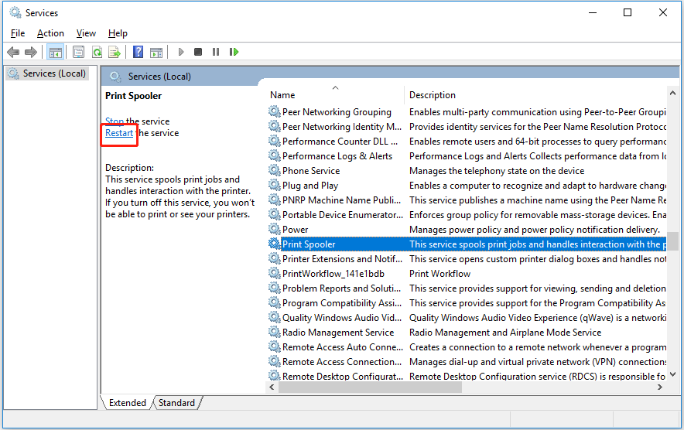
Task: Click the horizontal scrollbar right arrow
Action: tap(660, 387)
